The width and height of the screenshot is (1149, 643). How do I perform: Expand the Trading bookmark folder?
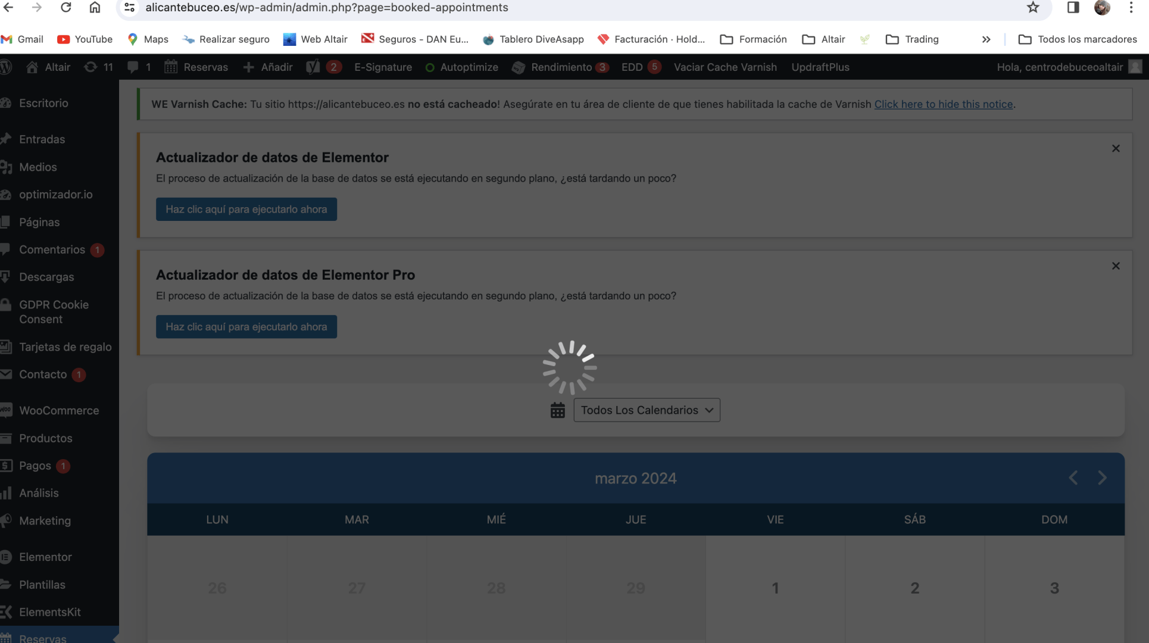tap(912, 39)
